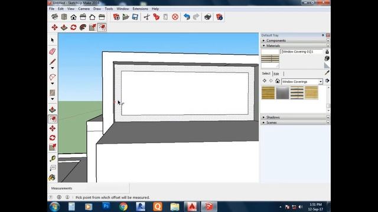Viewport: 378px width, 212px height.
Task: Open the Window Coverings collection dropdown
Action: tap(320, 82)
